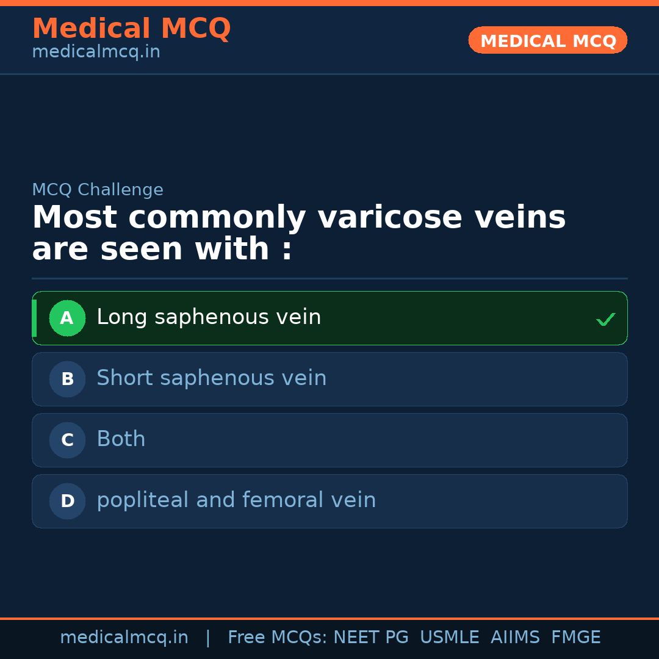The height and width of the screenshot is (659, 659).
Task: Click the B circle badge
Action: pyautogui.click(x=67, y=379)
